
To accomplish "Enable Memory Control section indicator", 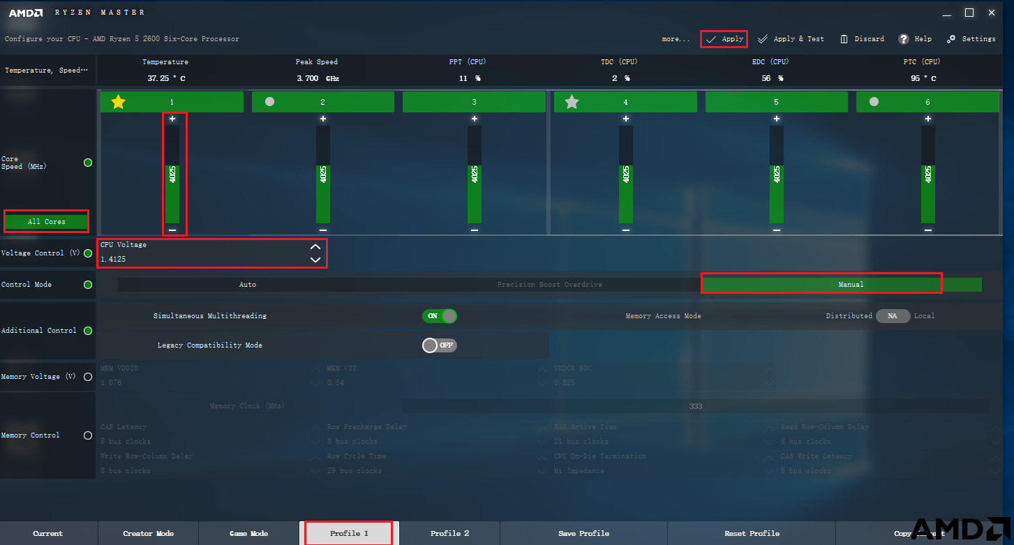I will (88, 435).
